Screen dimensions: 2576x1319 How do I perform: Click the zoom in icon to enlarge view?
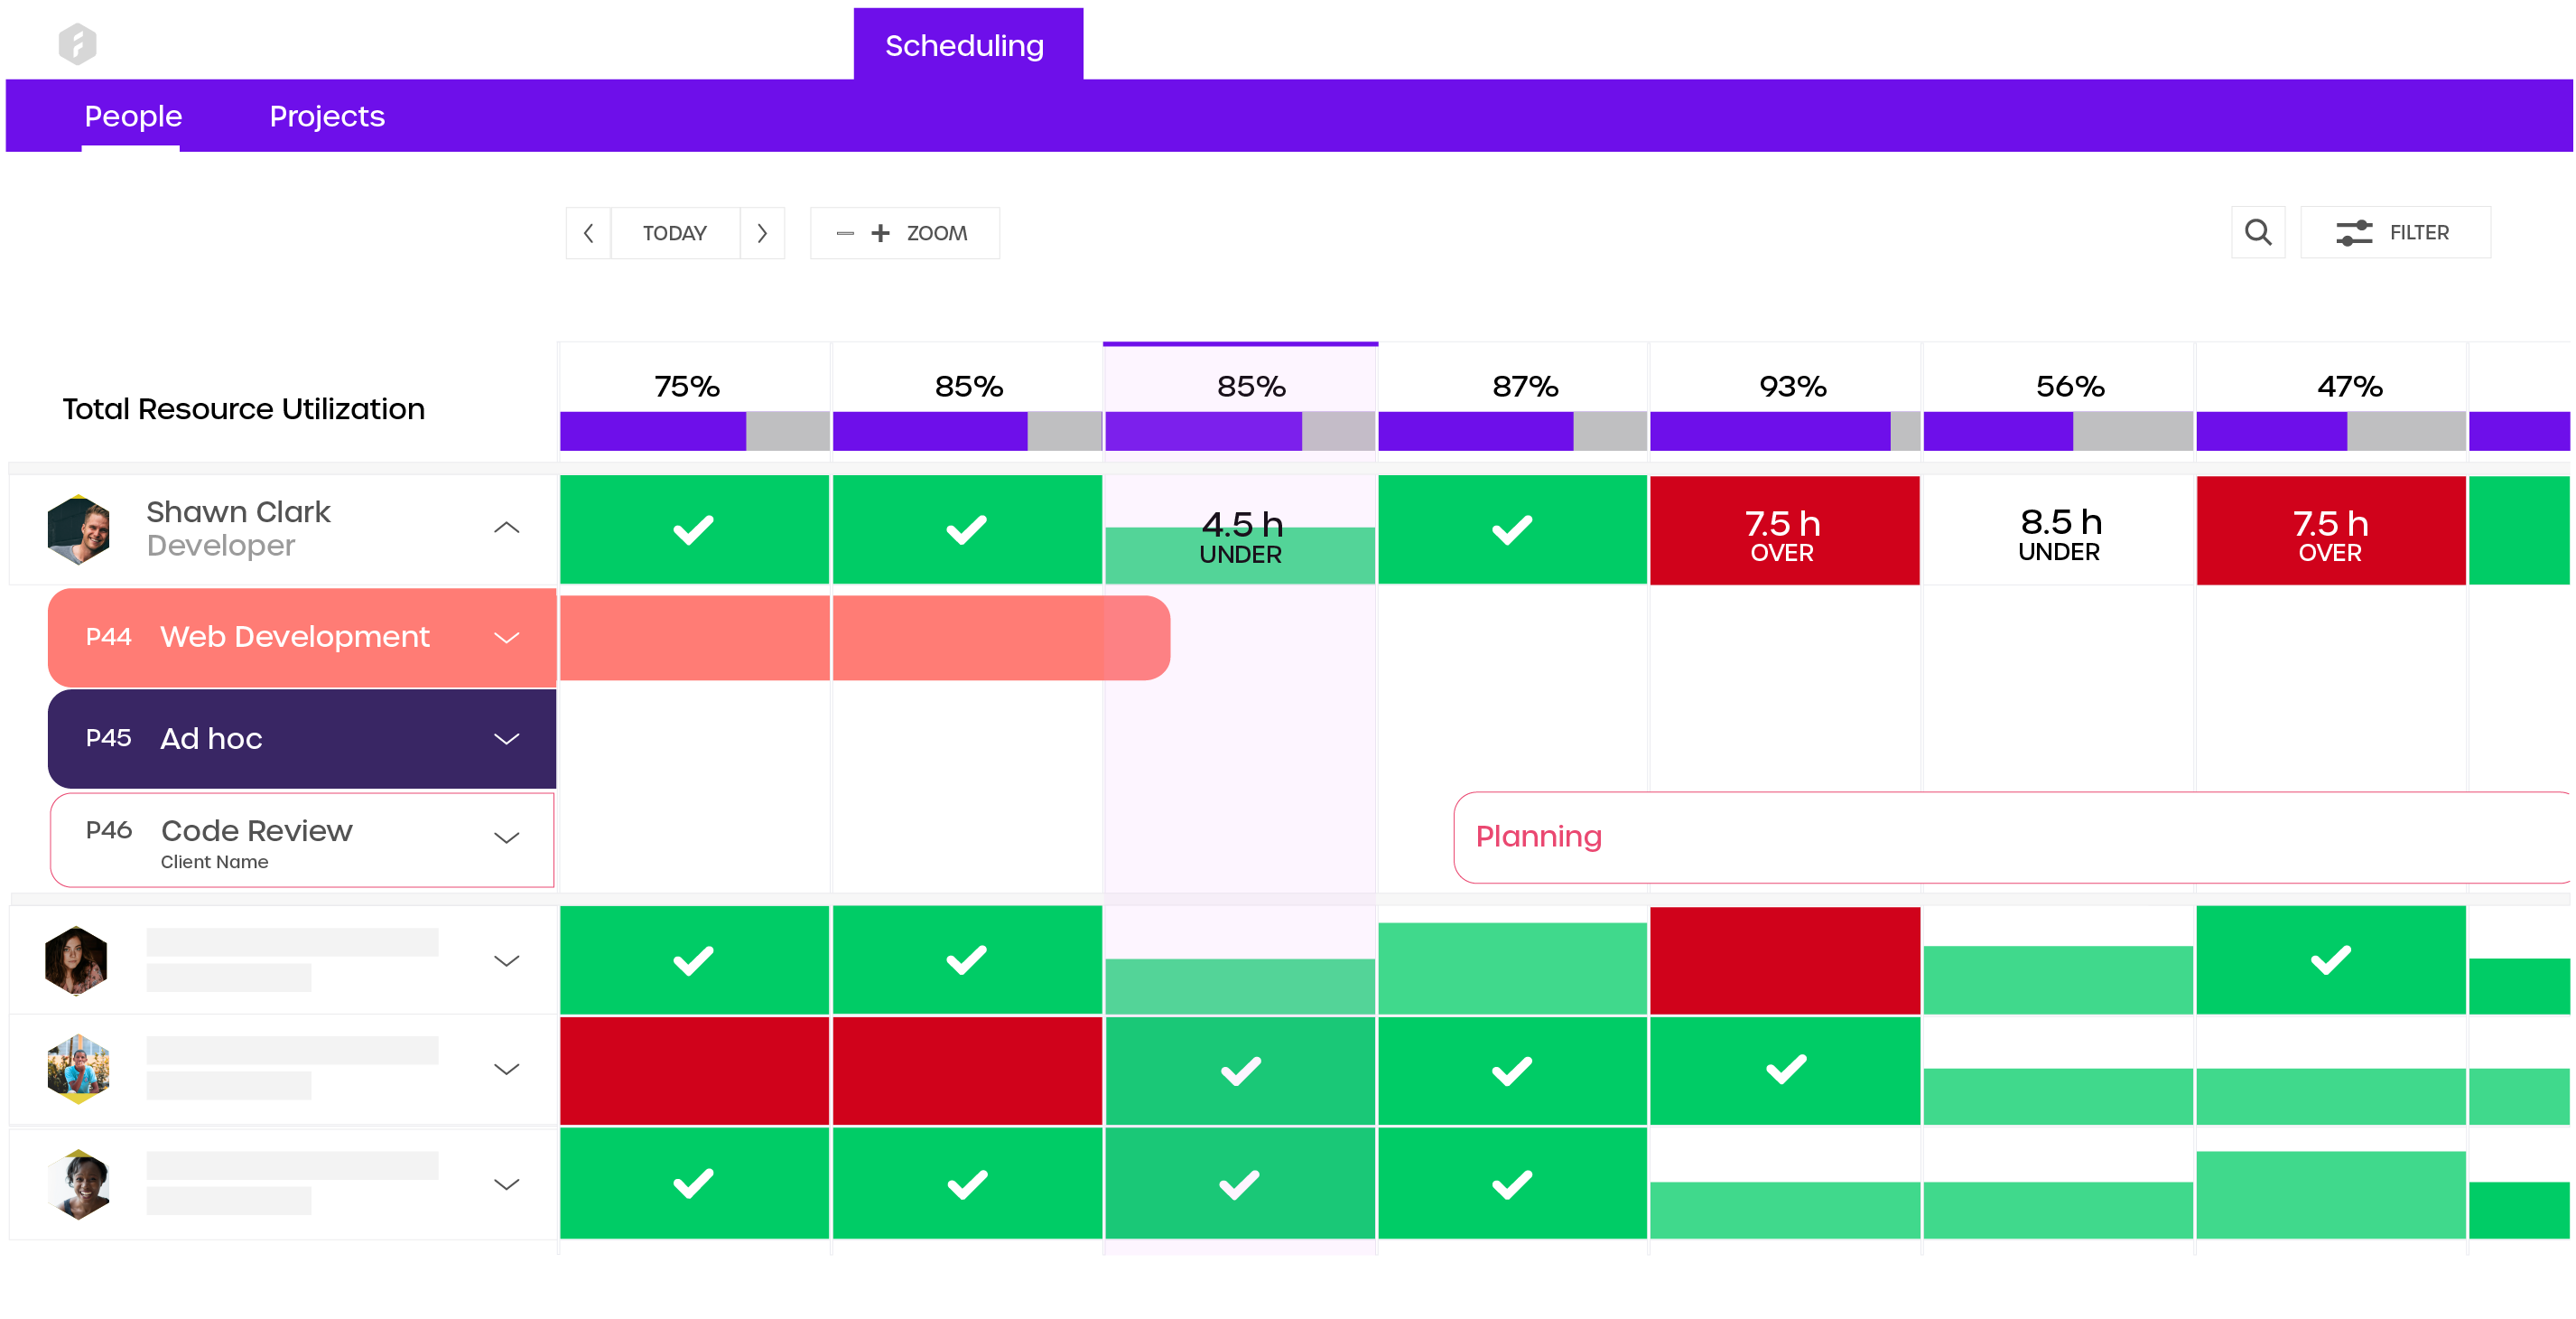(x=883, y=234)
